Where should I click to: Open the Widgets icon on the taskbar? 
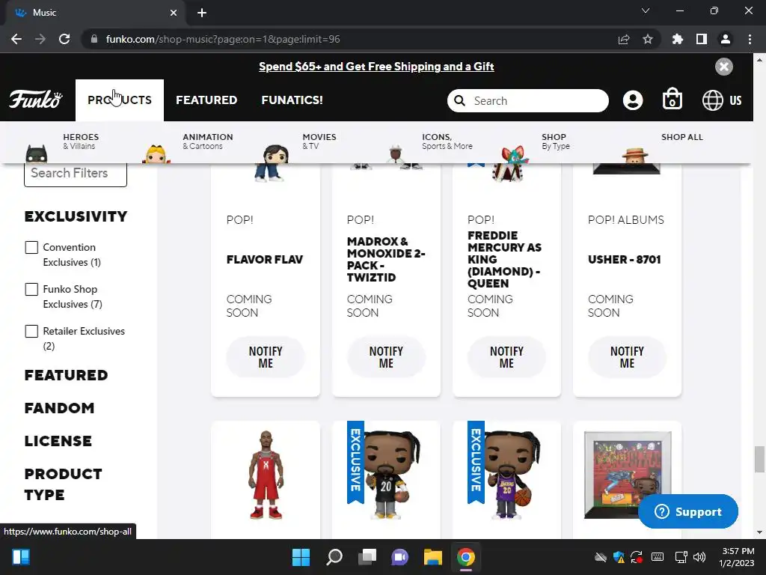[20, 557]
